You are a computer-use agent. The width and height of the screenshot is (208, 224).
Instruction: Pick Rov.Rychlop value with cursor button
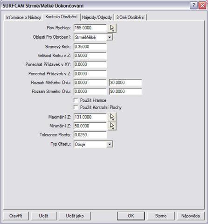112,28
